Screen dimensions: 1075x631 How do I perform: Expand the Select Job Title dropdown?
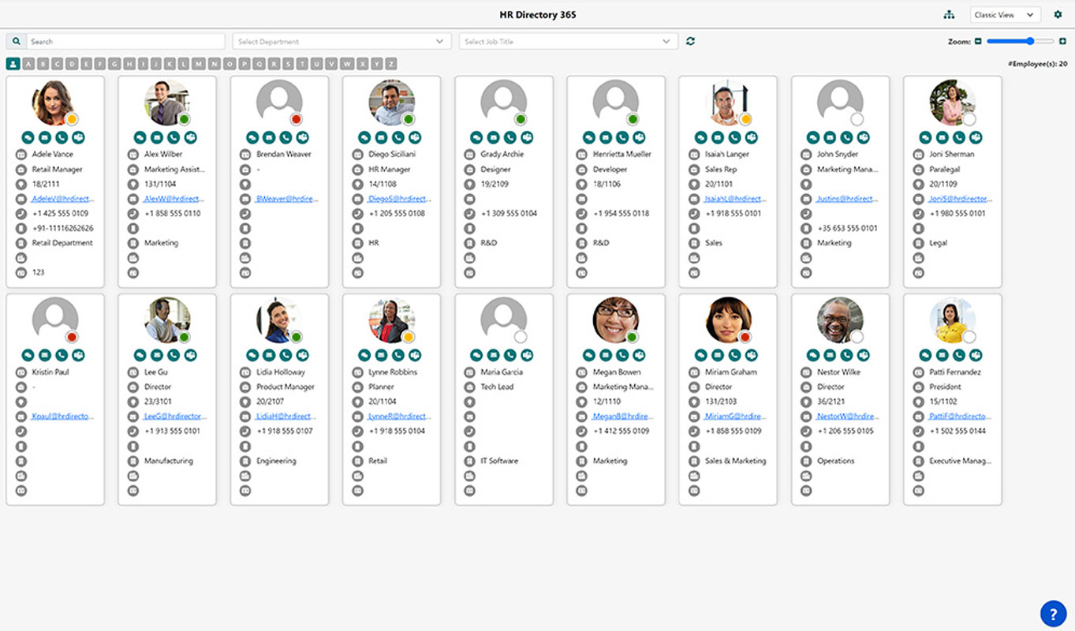[x=569, y=41]
